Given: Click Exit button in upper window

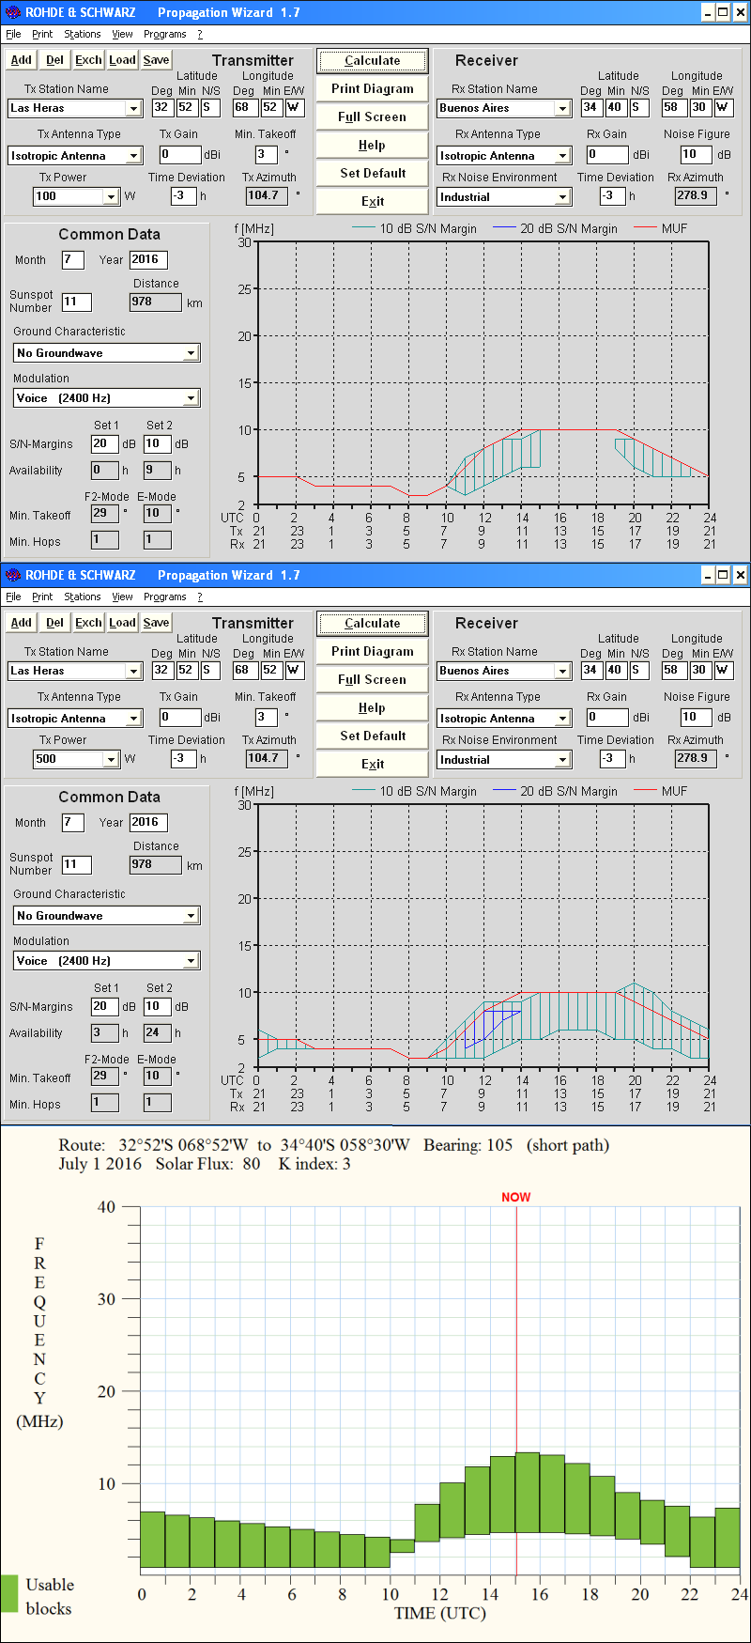Looking at the screenshot, I should (372, 201).
